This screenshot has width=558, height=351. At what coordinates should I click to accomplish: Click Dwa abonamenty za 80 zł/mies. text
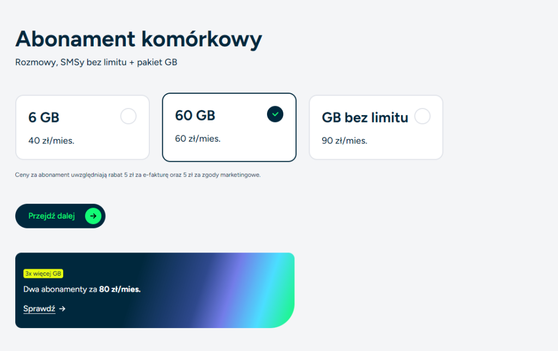pyautogui.click(x=82, y=289)
